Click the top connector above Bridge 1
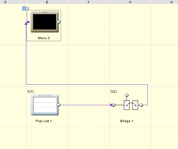Screen dimensions: 178x149 click(x=127, y=95)
